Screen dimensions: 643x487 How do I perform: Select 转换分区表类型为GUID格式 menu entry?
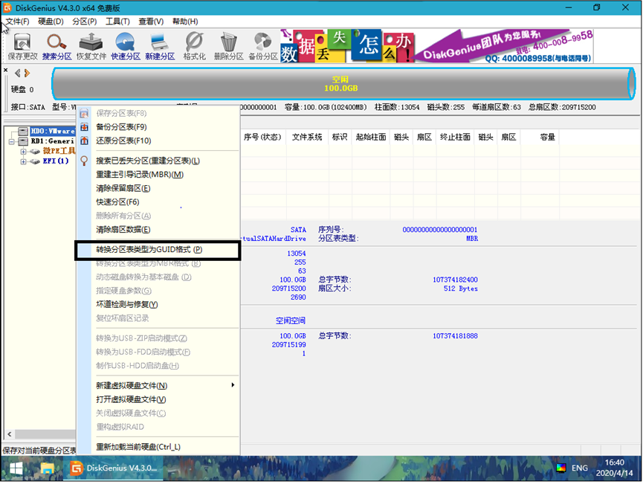click(x=158, y=250)
